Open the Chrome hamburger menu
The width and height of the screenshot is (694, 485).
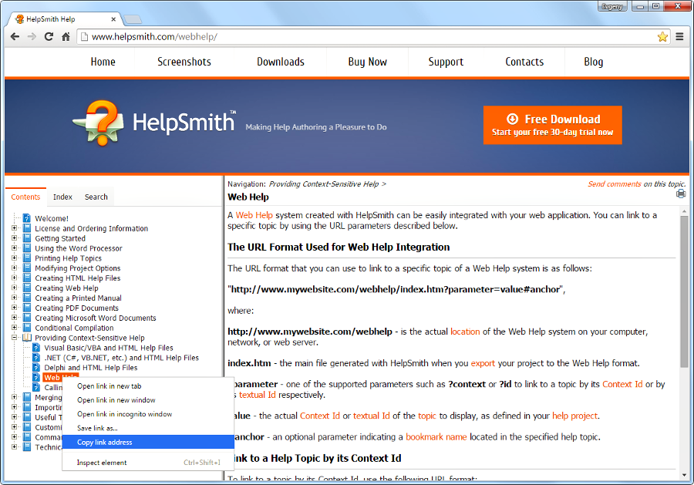tap(680, 37)
